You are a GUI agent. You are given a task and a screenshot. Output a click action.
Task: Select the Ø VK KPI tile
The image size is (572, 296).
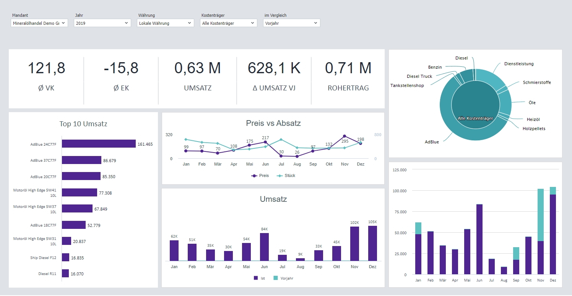pos(46,78)
